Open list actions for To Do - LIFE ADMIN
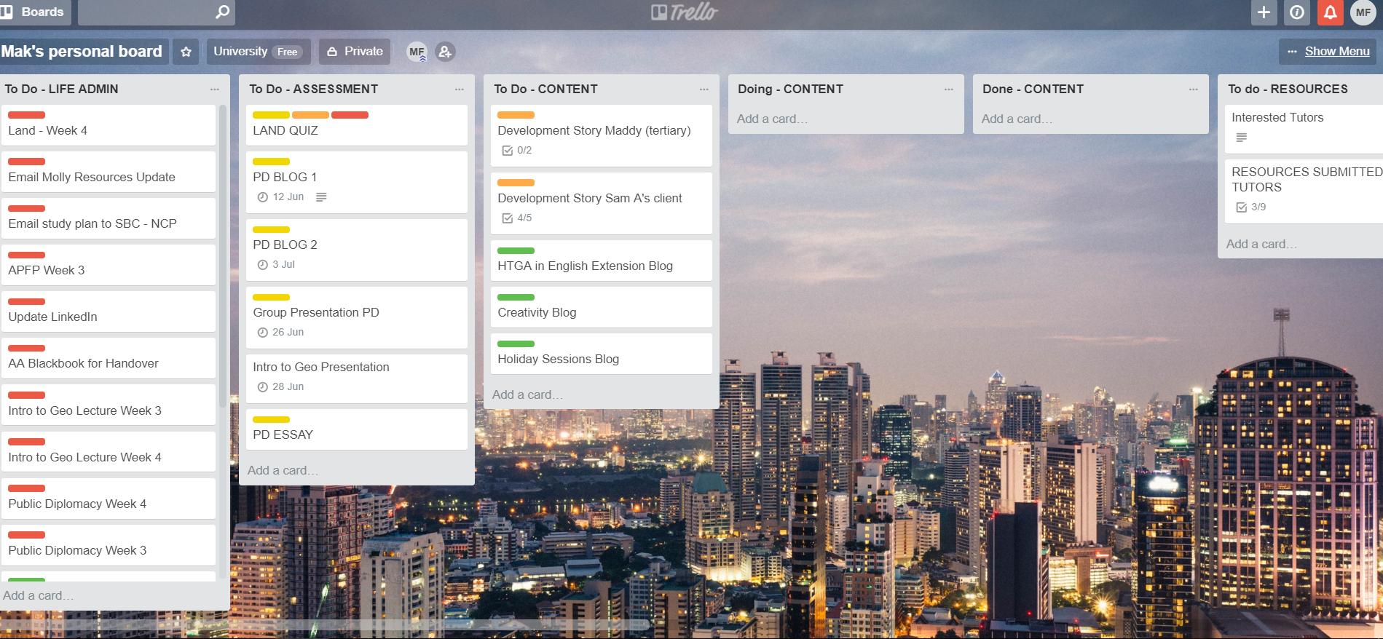Screen dimensions: 1383x639 click(215, 89)
